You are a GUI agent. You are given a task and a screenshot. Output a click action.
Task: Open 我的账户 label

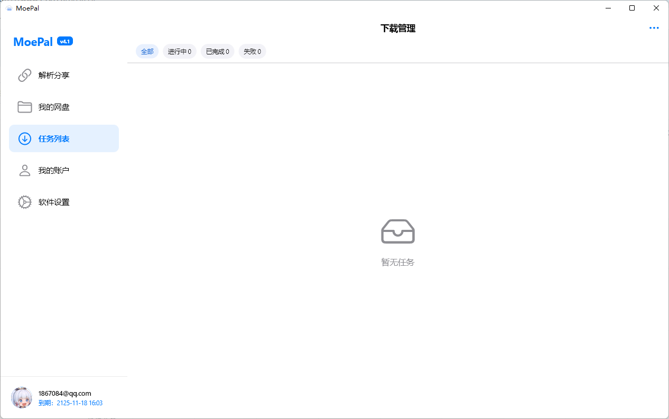tap(54, 171)
